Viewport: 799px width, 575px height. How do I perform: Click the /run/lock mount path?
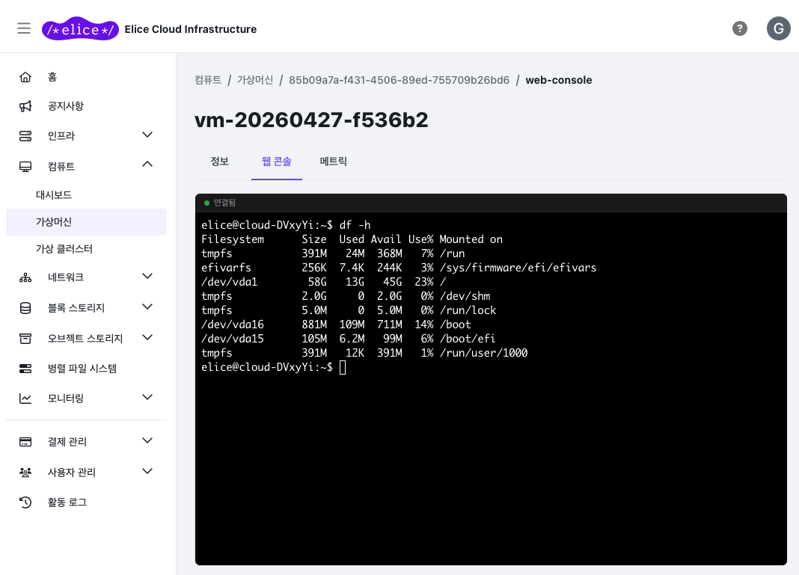pyautogui.click(x=468, y=310)
